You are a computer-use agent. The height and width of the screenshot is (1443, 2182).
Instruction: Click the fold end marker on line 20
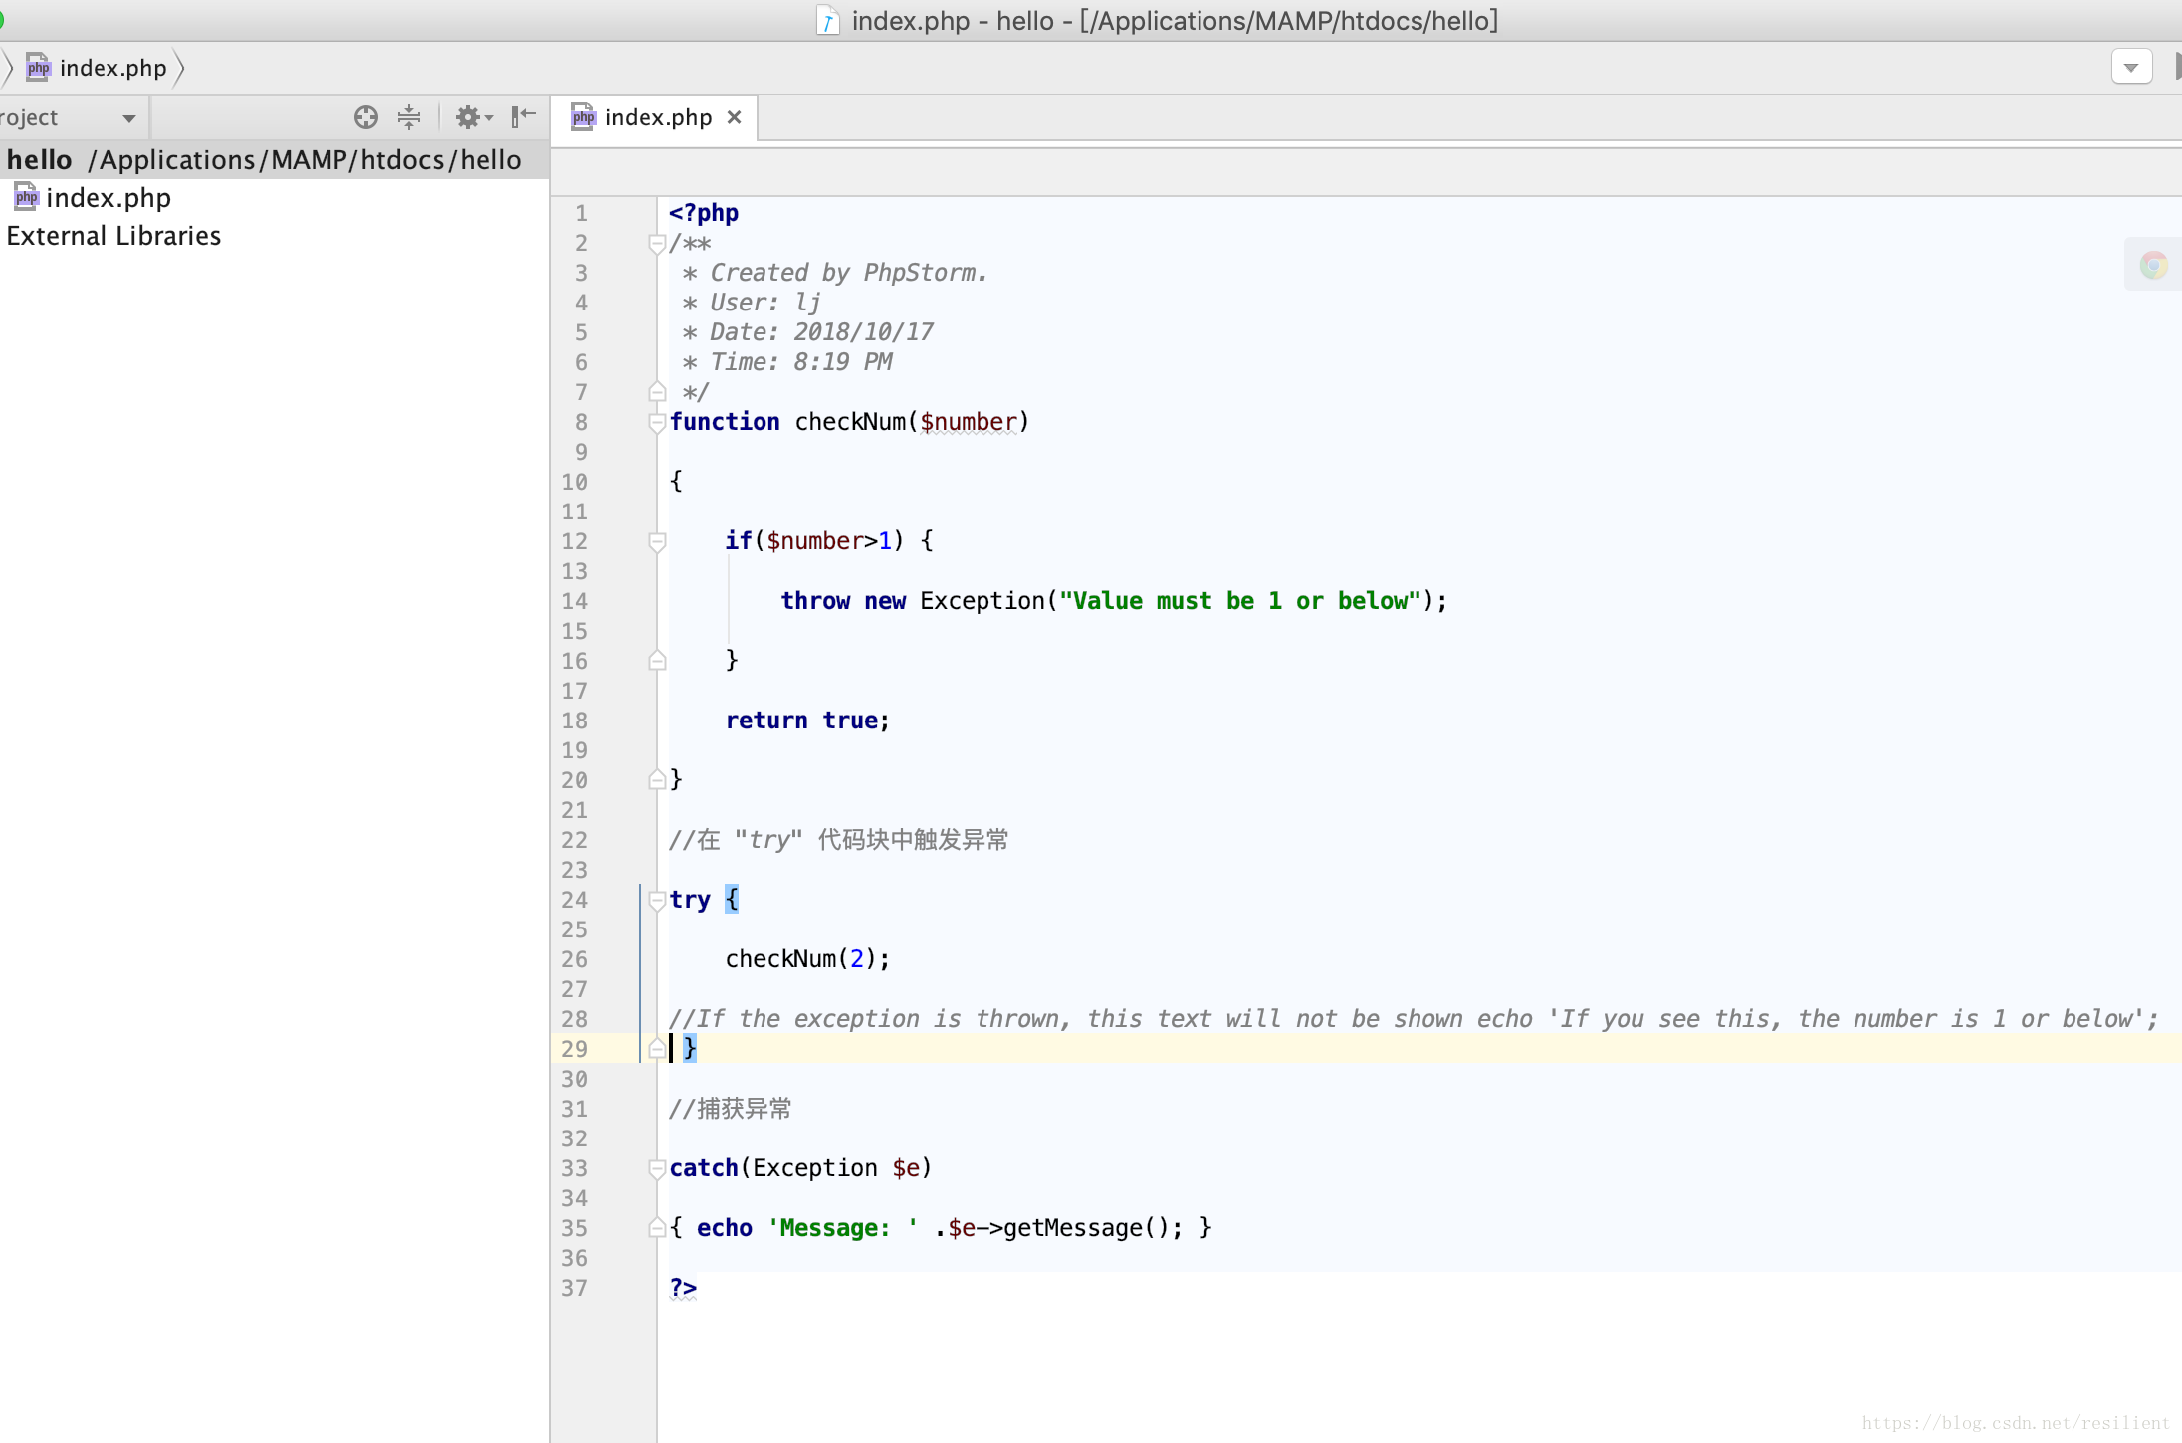[657, 780]
